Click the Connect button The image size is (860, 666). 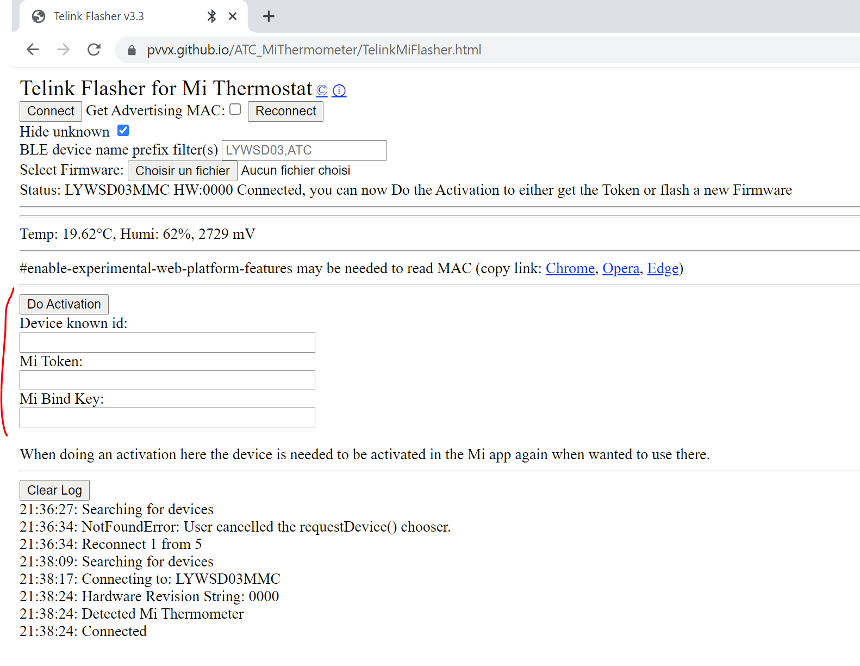pyautogui.click(x=51, y=111)
